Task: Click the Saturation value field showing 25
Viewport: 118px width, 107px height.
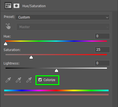Action: pos(102,50)
